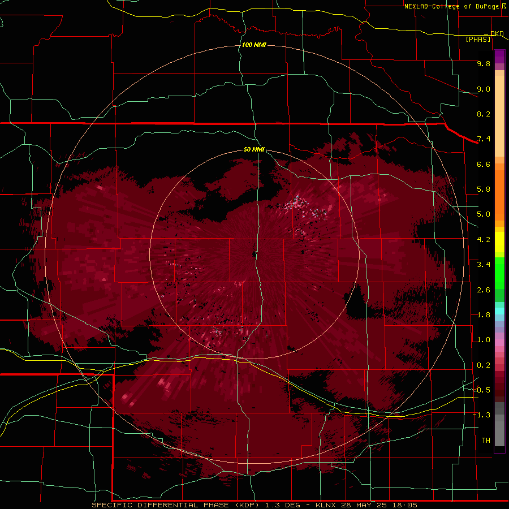Click the 1.0 legend value
The image size is (509, 509).
484,340
